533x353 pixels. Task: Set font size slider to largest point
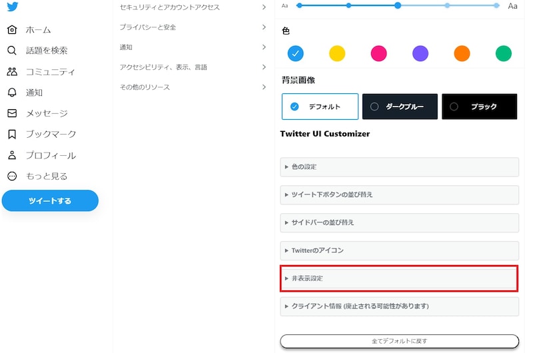[496, 5]
